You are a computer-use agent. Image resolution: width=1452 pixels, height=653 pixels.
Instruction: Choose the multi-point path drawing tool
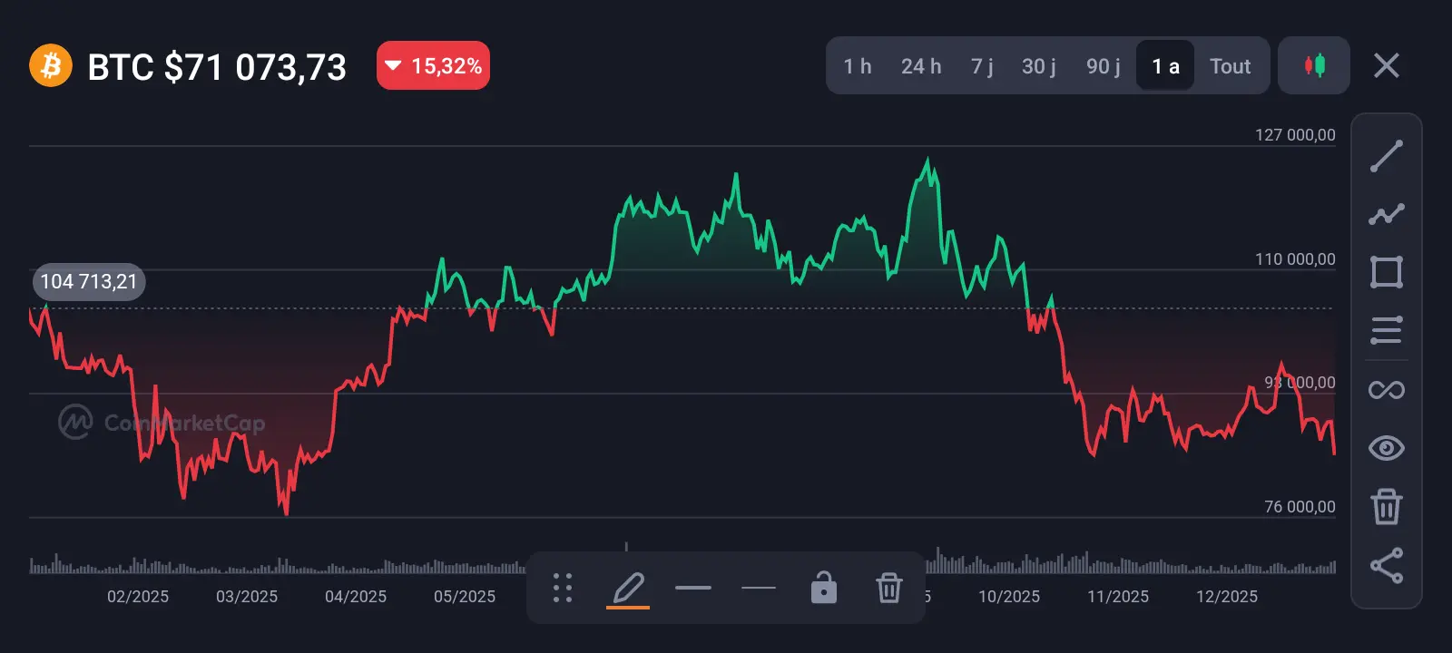(x=1387, y=214)
